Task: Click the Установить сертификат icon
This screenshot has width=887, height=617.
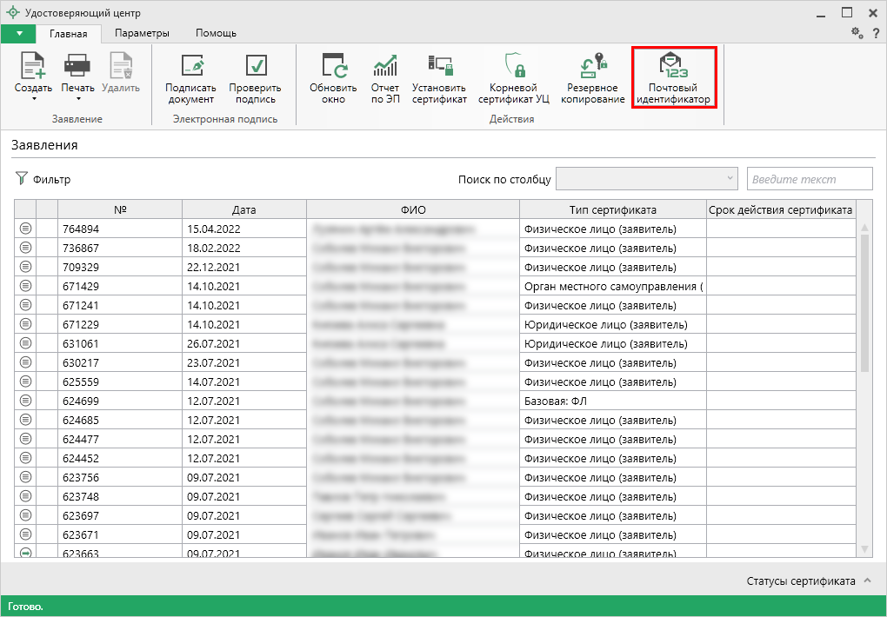Action: (x=439, y=68)
